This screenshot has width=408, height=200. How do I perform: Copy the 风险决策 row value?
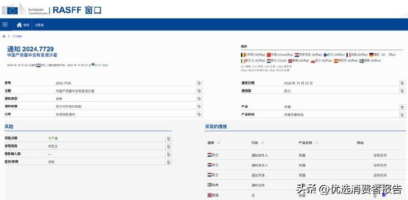(x=169, y=138)
